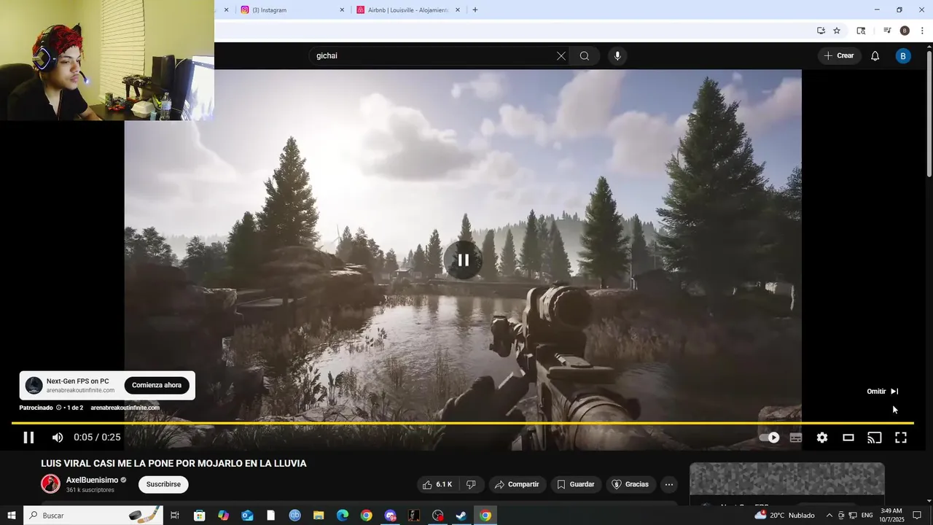Close the Airbnb Louisville tab
This screenshot has height=525, width=933.
click(x=458, y=10)
